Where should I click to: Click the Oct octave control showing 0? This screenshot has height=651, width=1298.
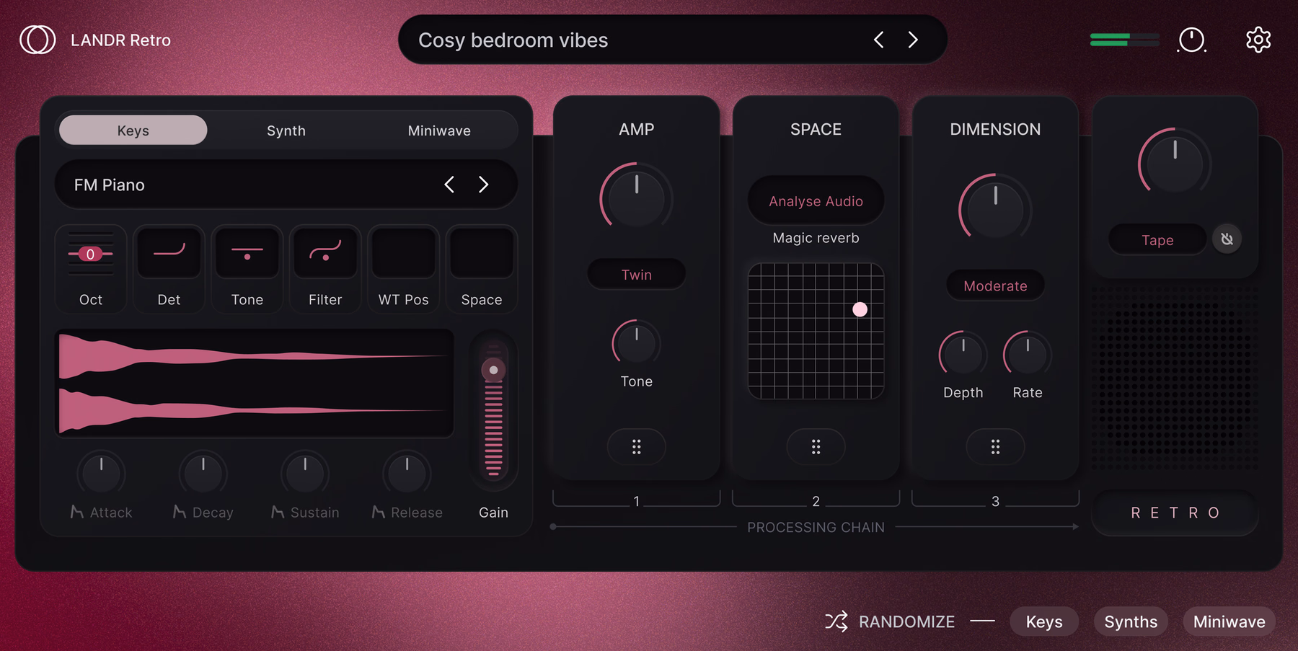click(x=91, y=254)
